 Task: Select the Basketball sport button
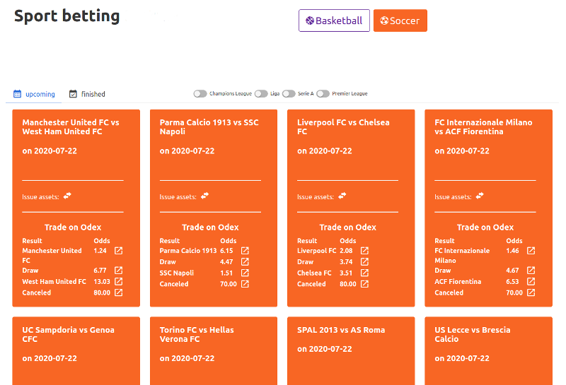click(334, 20)
